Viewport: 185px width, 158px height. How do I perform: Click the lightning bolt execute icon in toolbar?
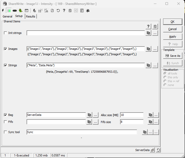coord(3,11)
